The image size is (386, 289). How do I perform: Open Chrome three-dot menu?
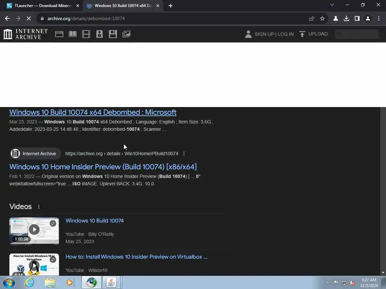(379, 18)
